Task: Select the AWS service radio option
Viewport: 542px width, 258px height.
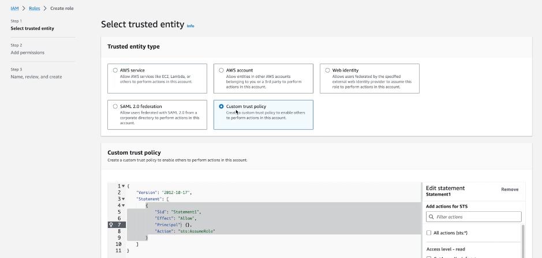Action: (x=115, y=70)
